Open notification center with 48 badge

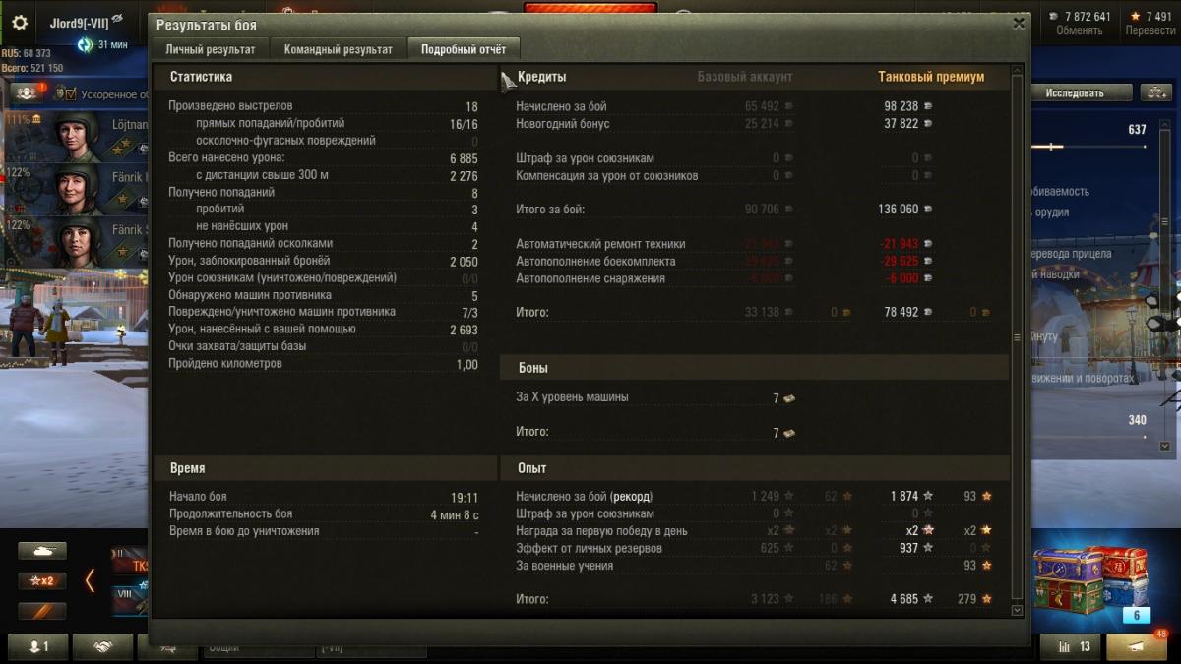(x=1137, y=646)
